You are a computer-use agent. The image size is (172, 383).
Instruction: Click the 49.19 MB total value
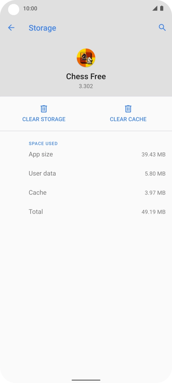153,212
